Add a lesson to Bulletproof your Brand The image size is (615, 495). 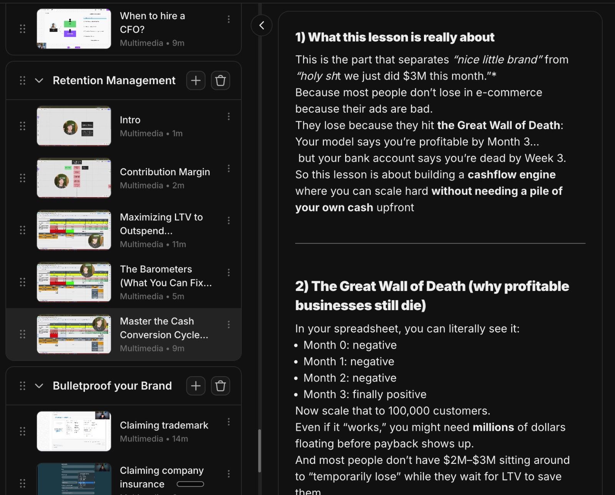[x=196, y=386]
